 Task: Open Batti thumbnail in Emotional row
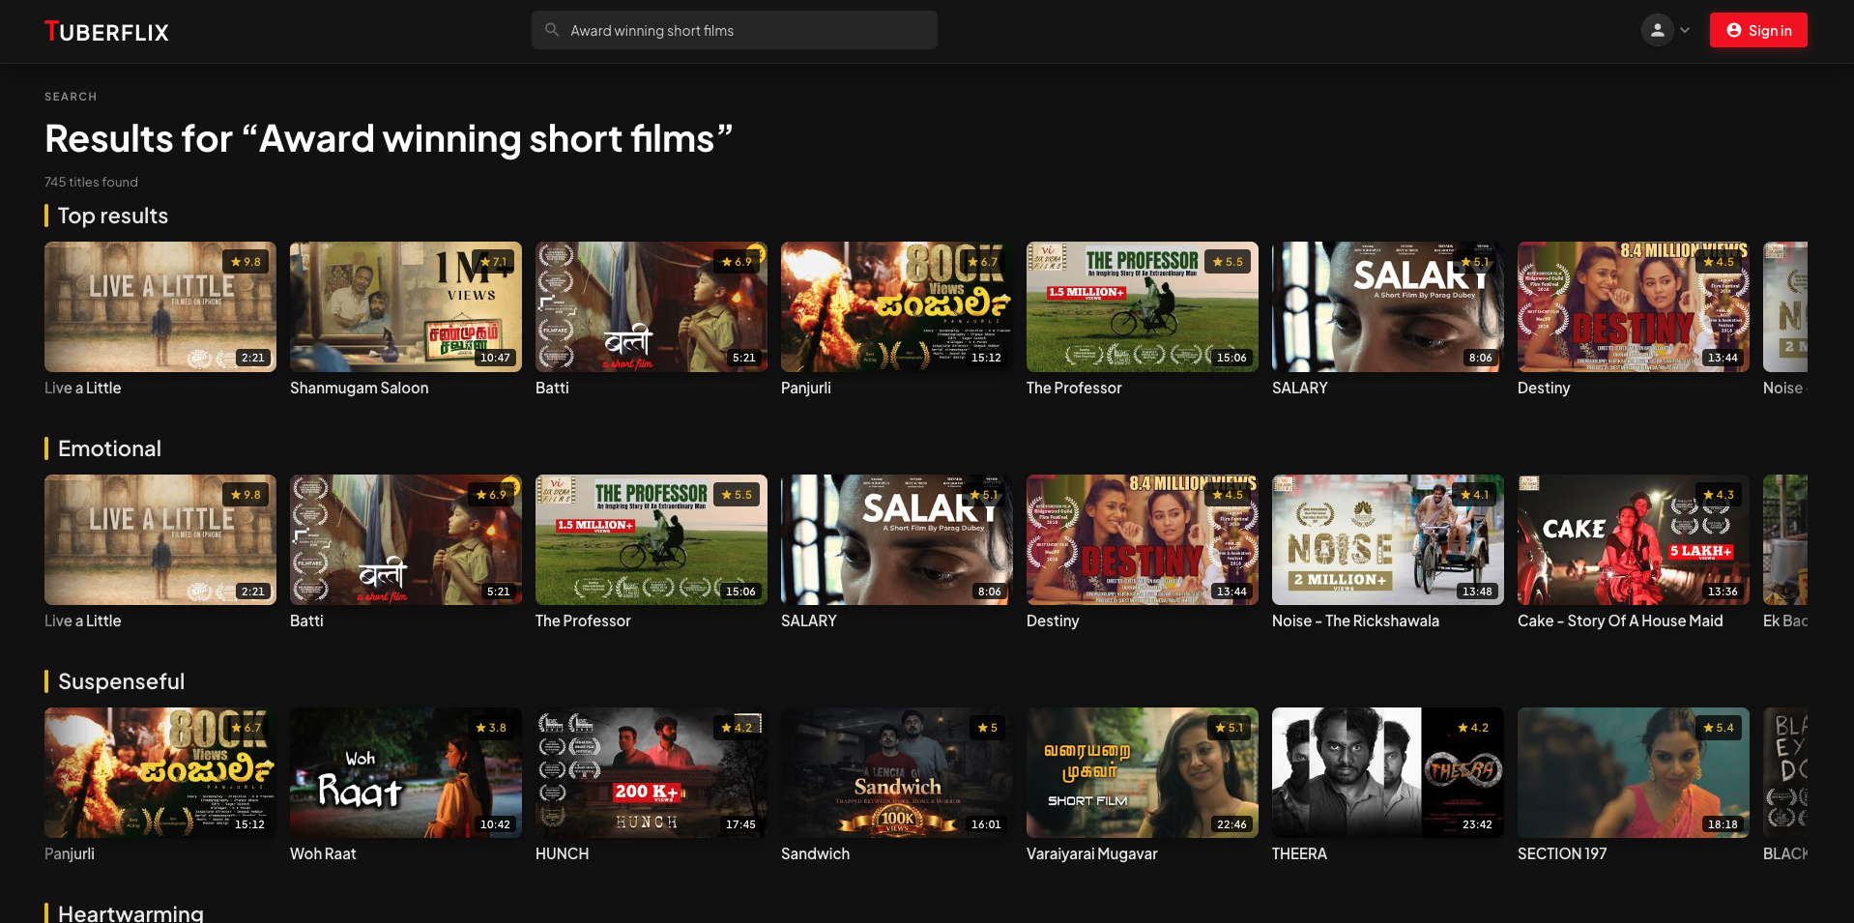tap(406, 539)
